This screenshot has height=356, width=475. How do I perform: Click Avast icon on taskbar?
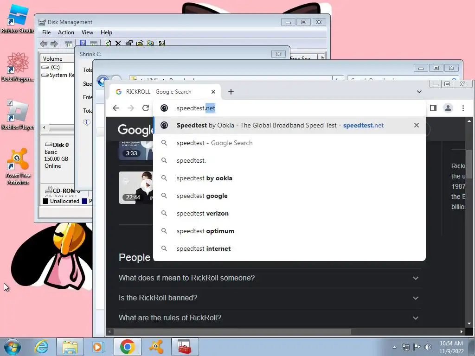[x=156, y=347]
